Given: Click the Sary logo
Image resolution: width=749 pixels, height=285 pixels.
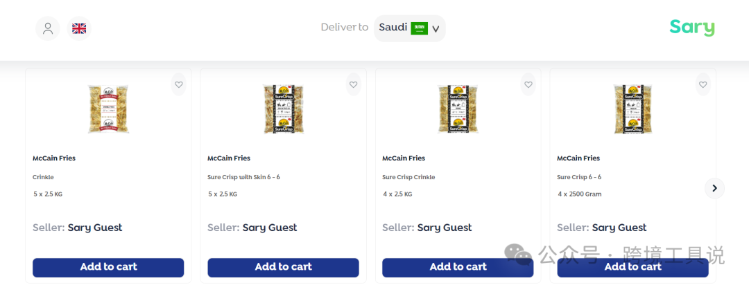Looking at the screenshot, I should [x=691, y=28].
